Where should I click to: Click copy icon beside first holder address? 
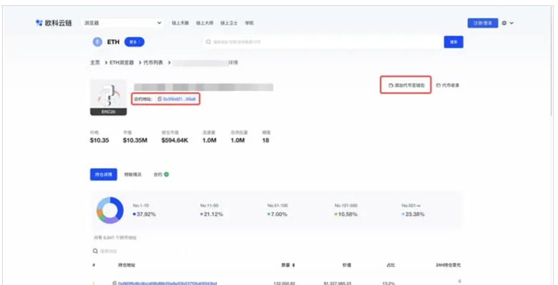coord(114,283)
